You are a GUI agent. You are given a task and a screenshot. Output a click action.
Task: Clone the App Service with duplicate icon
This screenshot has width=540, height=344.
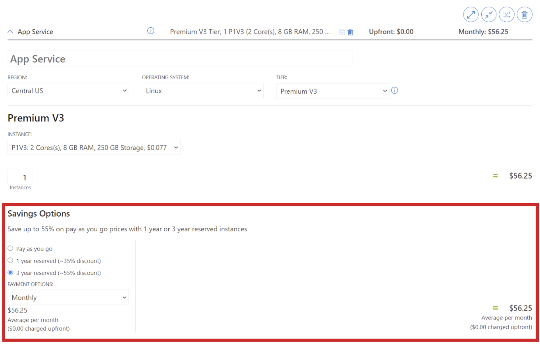pos(342,32)
